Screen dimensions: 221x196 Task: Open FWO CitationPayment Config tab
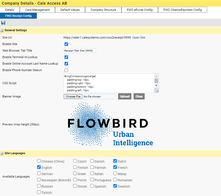(x=183, y=10)
